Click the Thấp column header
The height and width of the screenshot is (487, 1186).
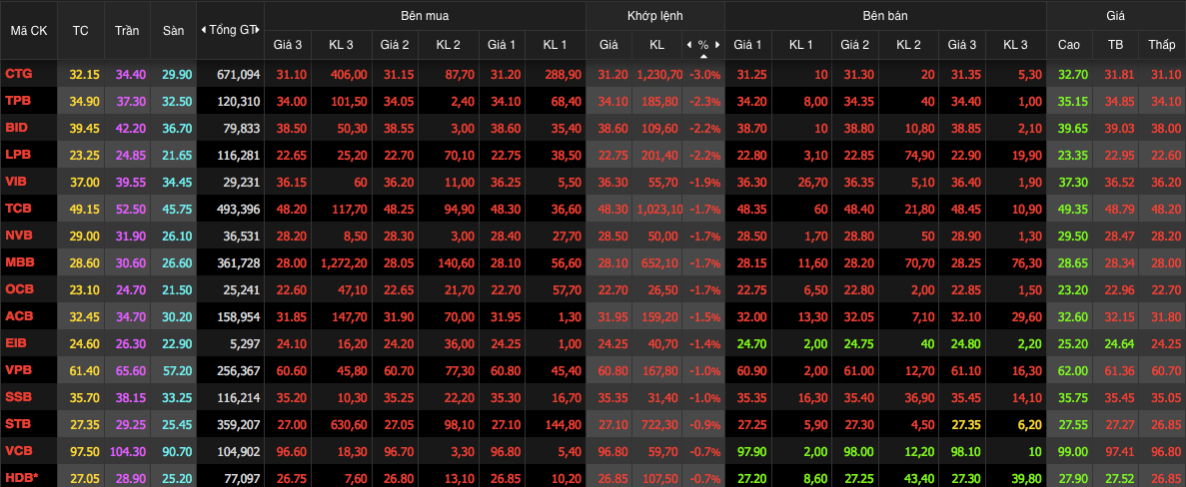point(1162,45)
